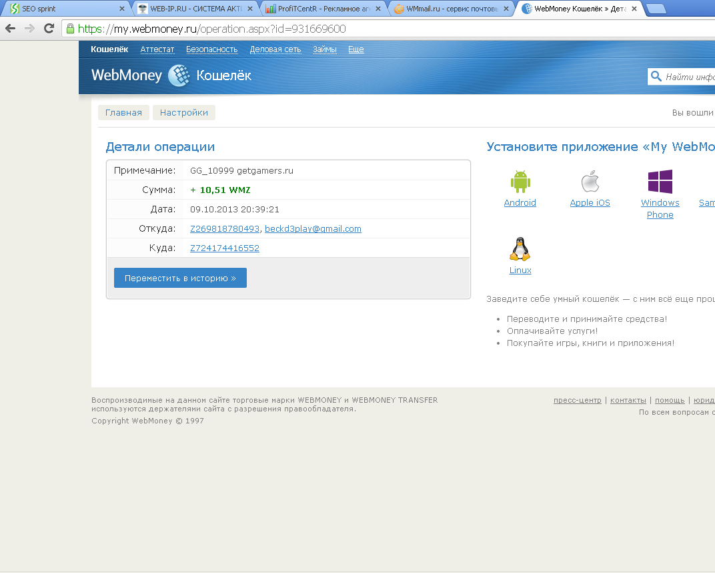Viewport: 715px width, 573px height.
Task: Open the Безопасность menu link
Action: 212,49
